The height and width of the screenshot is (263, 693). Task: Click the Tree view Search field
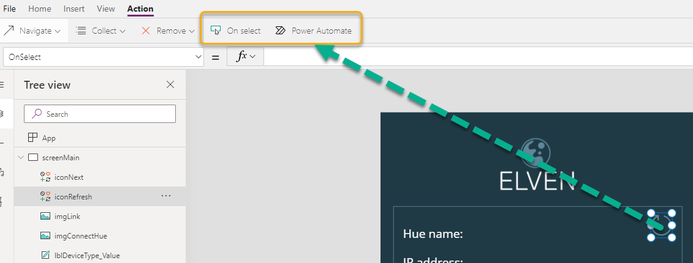(100, 114)
